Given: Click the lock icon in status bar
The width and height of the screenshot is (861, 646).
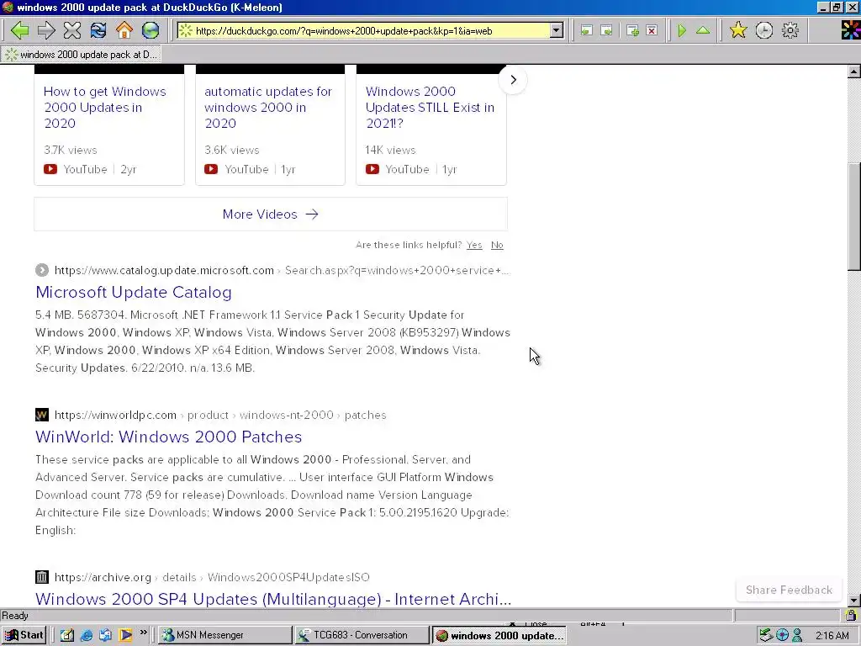Looking at the screenshot, I should click(x=851, y=615).
